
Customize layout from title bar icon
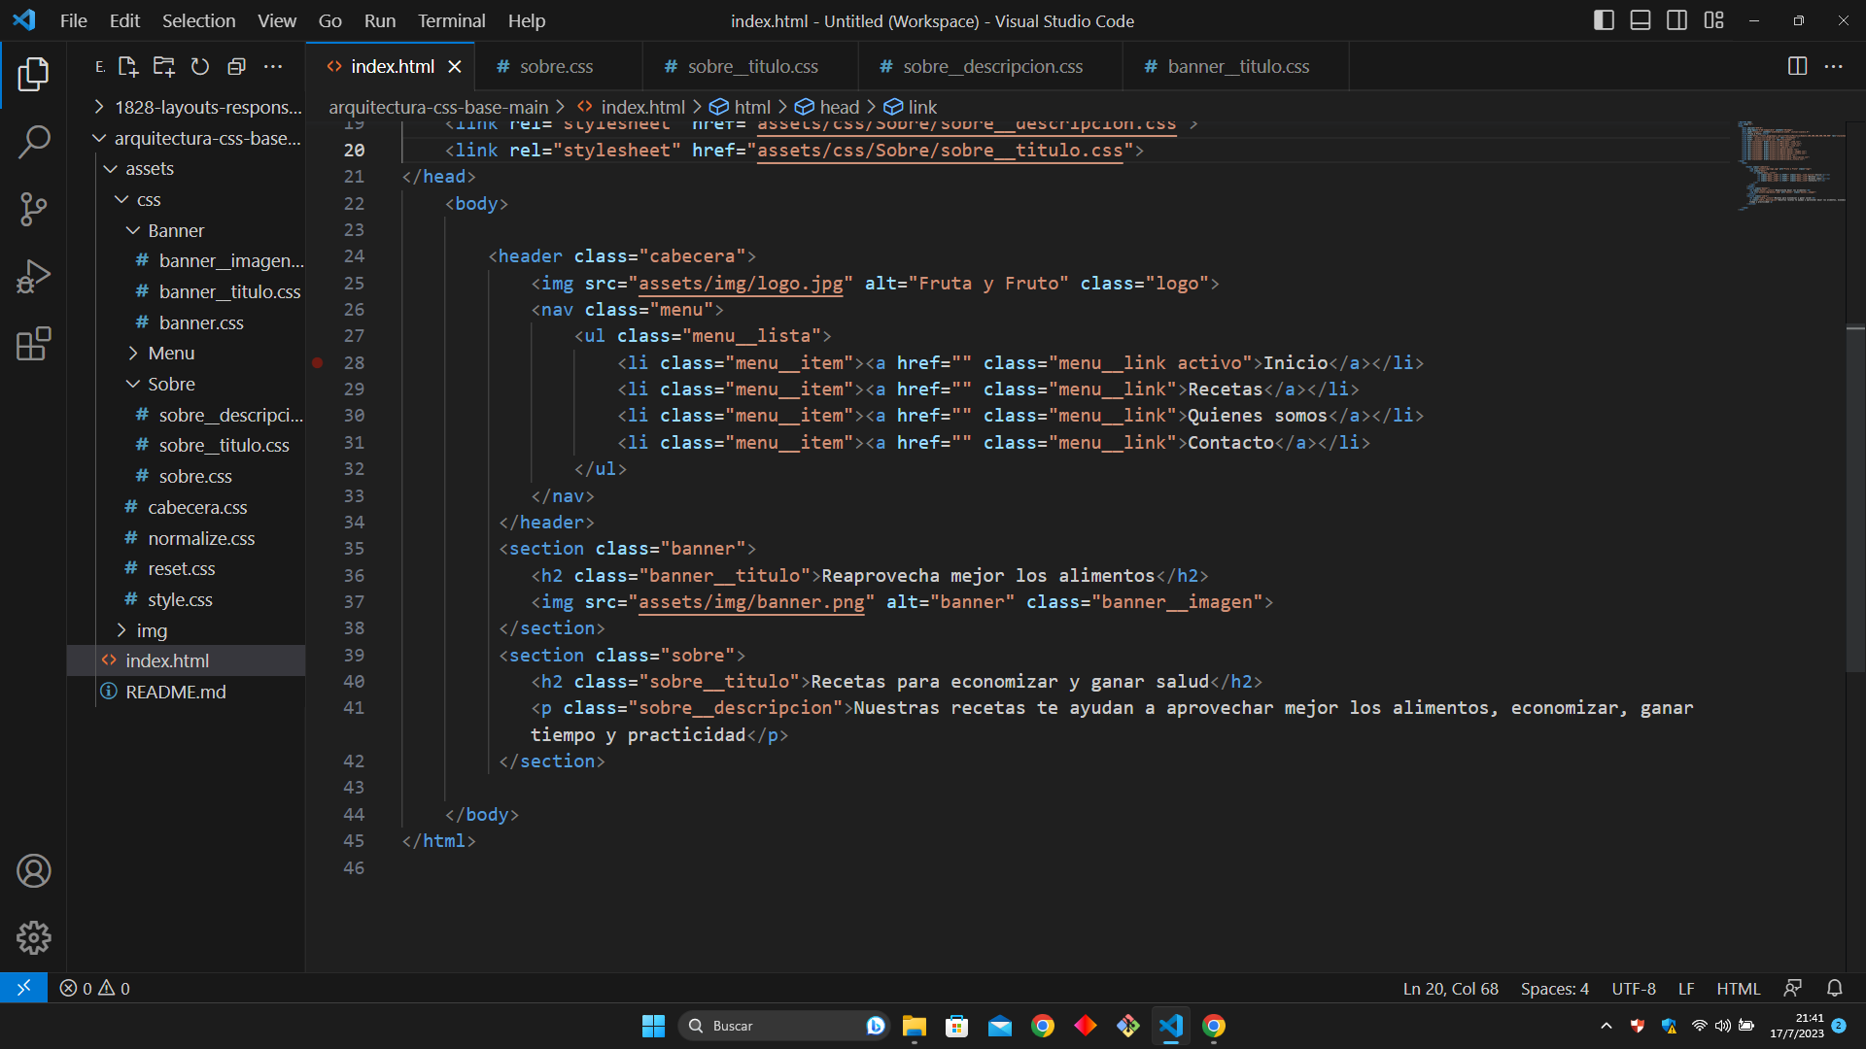pyautogui.click(x=1713, y=20)
